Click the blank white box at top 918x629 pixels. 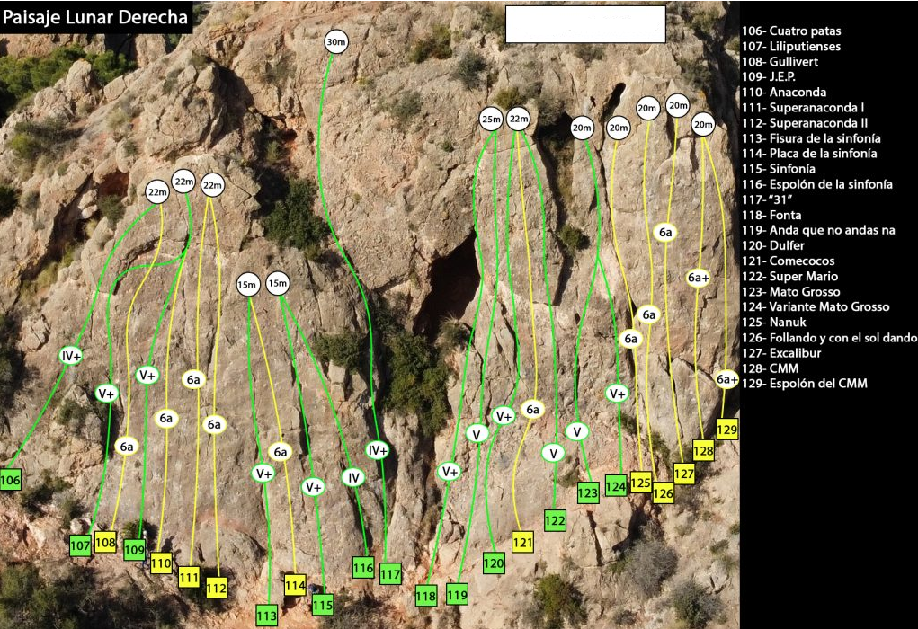click(x=584, y=24)
